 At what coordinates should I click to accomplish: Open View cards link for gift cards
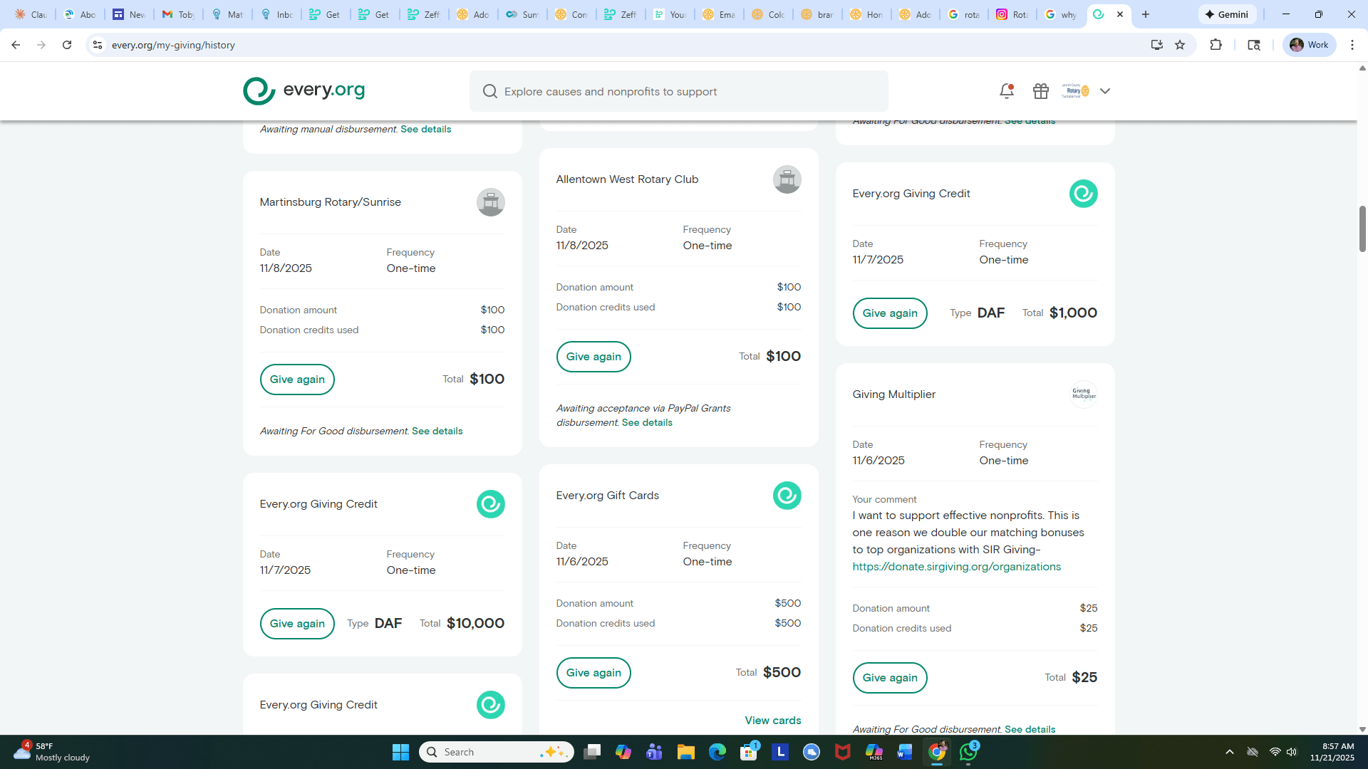pyautogui.click(x=772, y=721)
